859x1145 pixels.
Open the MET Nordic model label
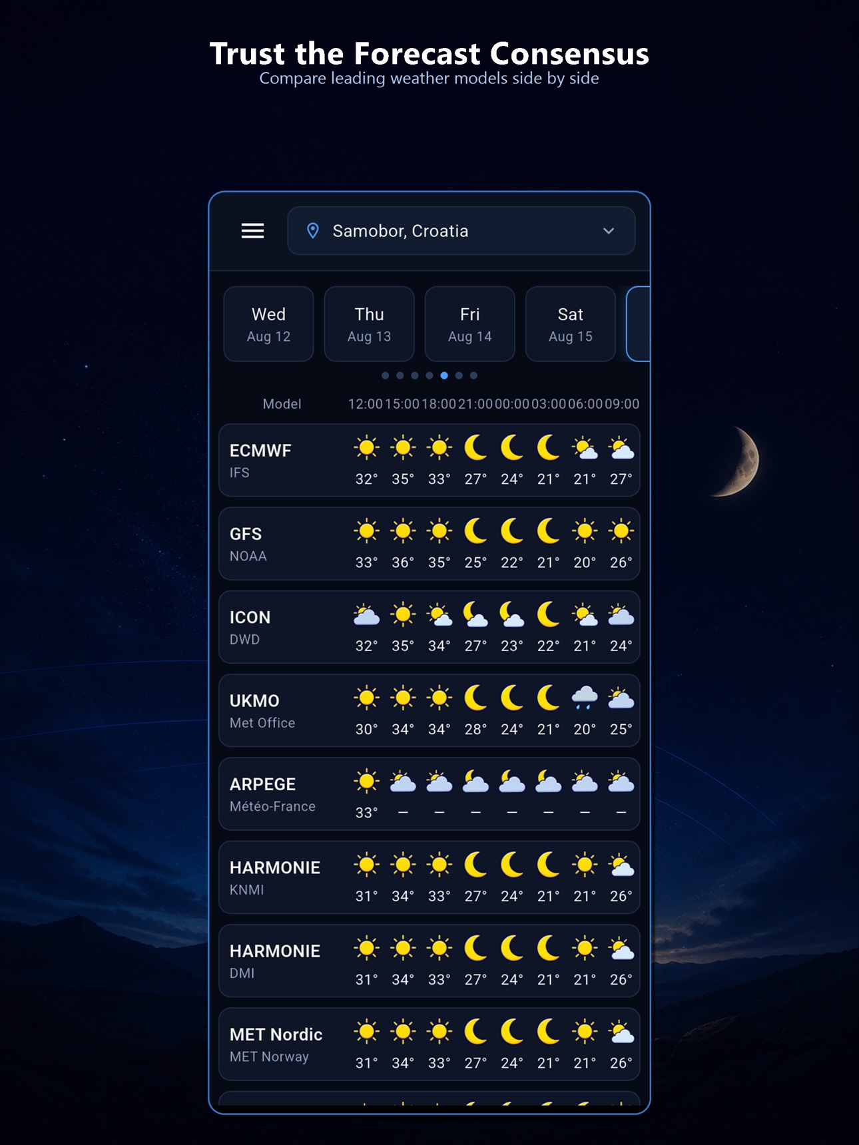tap(276, 1044)
